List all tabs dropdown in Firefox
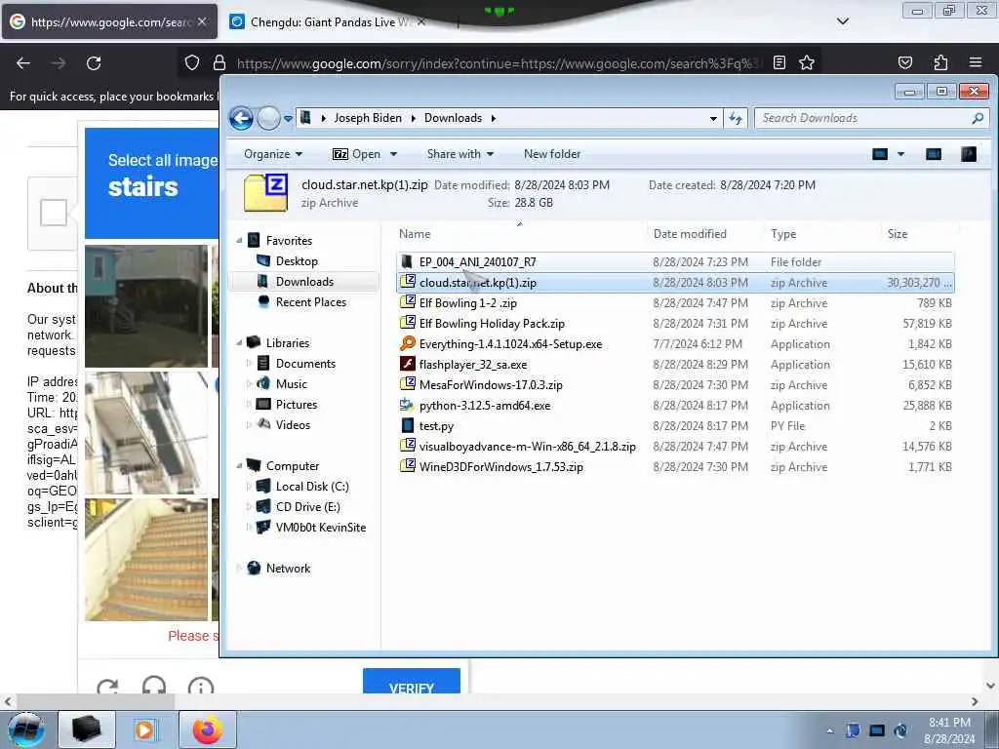The image size is (999, 749). [842, 21]
